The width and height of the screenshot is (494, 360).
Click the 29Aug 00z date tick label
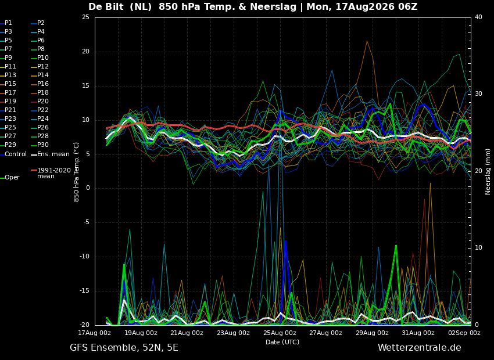pos(372,333)
